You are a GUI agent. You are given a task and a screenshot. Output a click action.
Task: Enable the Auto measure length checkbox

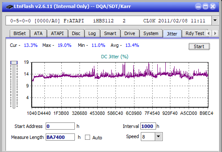(x=88, y=137)
